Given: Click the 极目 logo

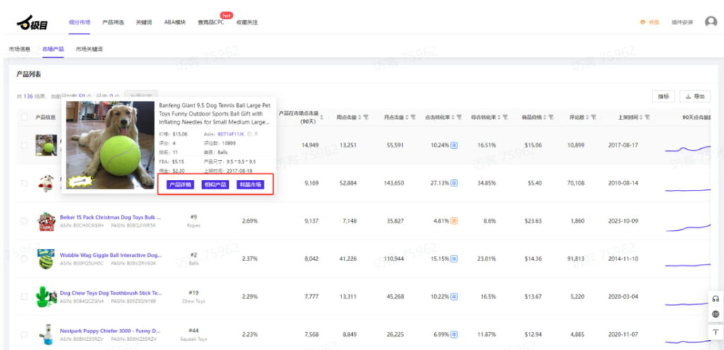Looking at the screenshot, I should click(x=33, y=23).
